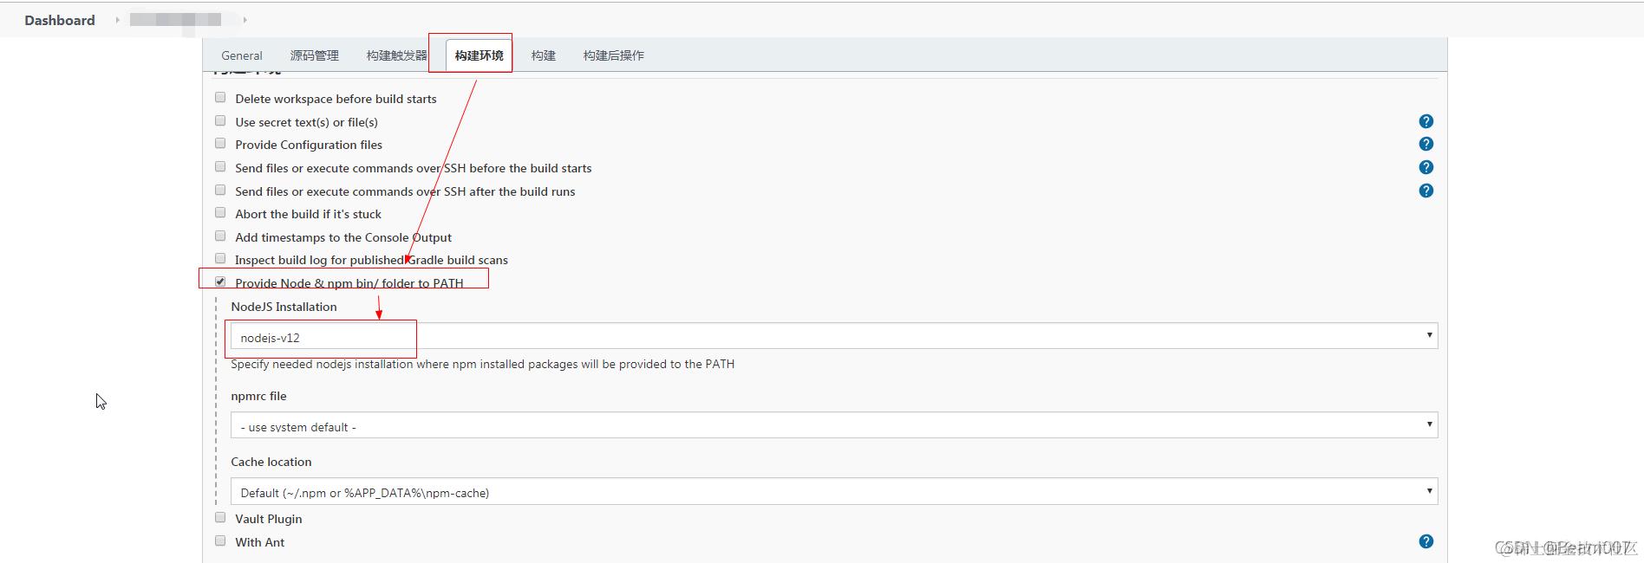Switch to the General tab
Image resolution: width=1644 pixels, height=563 pixels.
tap(242, 55)
